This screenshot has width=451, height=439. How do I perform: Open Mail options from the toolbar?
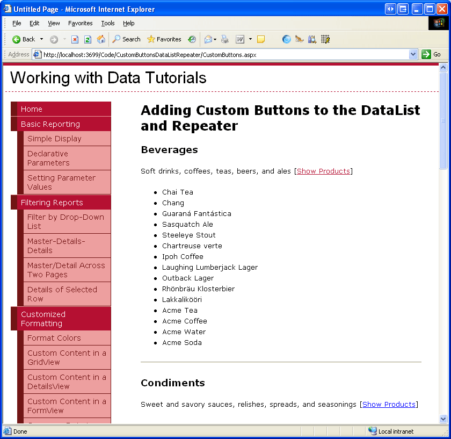pyautogui.click(x=209, y=39)
